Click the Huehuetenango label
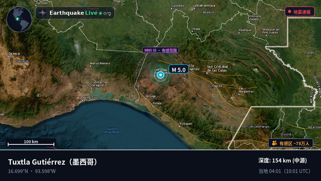Viewport: 321px width, 181px height. [x=258, y=127]
